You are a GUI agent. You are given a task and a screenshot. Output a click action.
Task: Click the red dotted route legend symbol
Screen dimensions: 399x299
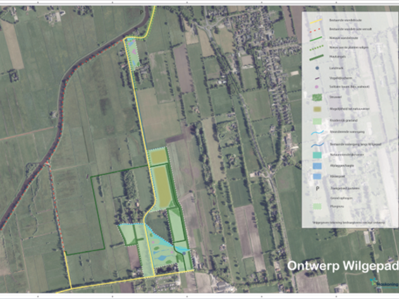[316, 30]
